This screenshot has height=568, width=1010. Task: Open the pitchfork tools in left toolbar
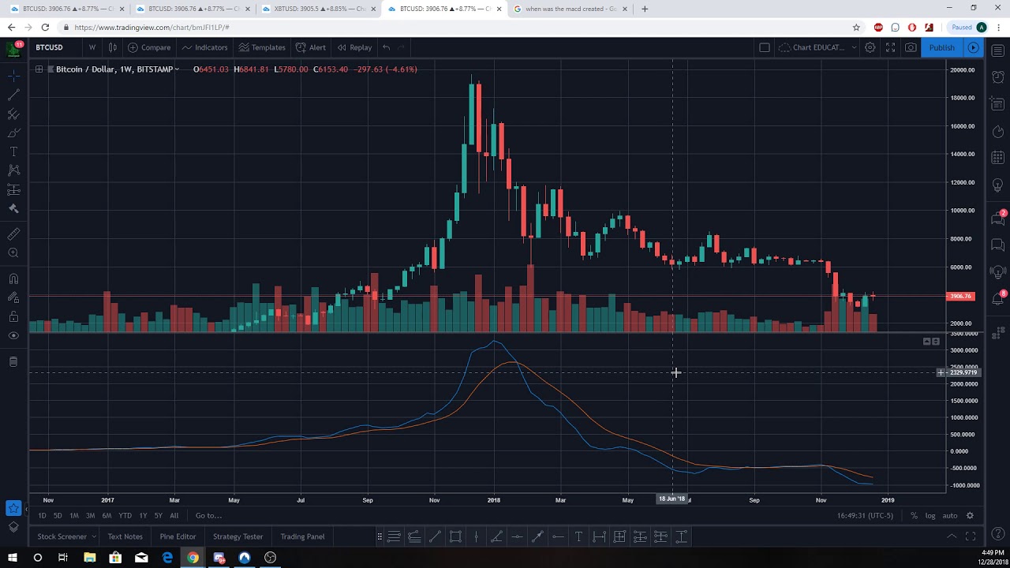[x=13, y=114]
